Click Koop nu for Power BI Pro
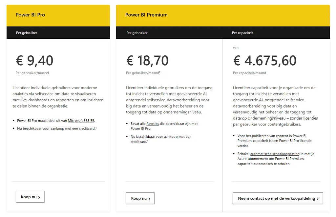This screenshot has width=336, height=217. (x=30, y=197)
